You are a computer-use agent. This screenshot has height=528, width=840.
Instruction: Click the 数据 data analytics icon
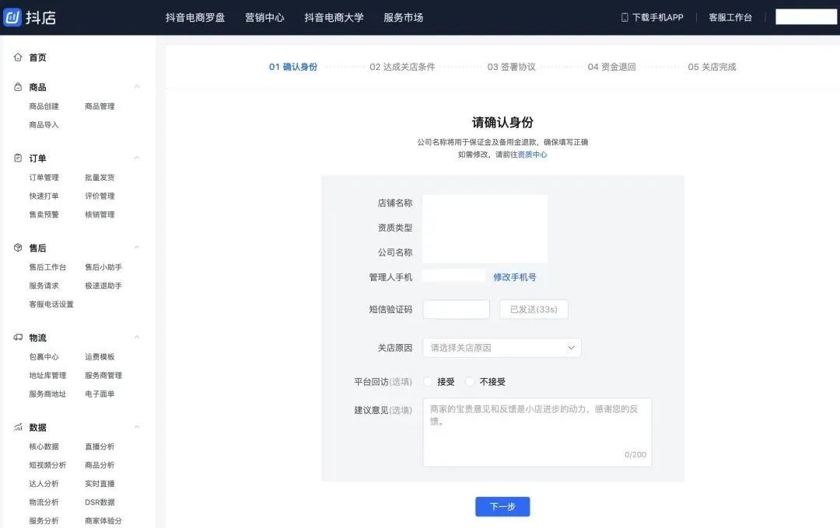click(18, 427)
